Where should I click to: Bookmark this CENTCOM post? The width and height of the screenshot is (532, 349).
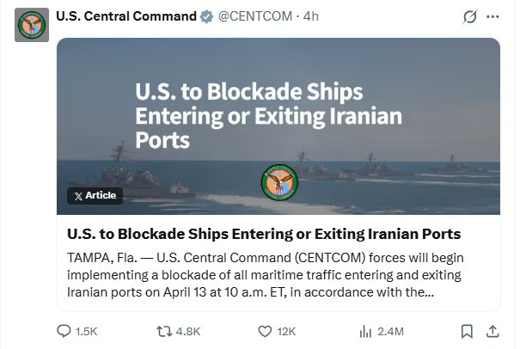click(466, 331)
